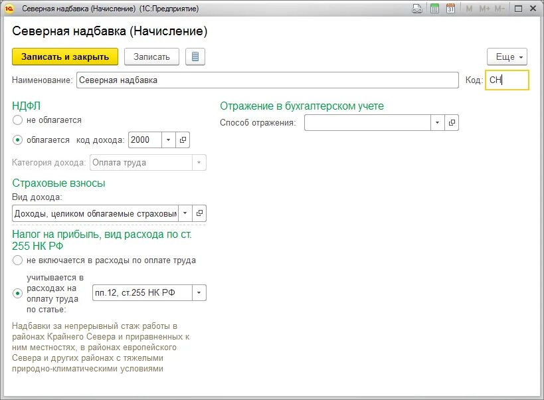Click the 'Страховые взносы' section heading
Screen dimensions: 544x400
tap(58, 183)
